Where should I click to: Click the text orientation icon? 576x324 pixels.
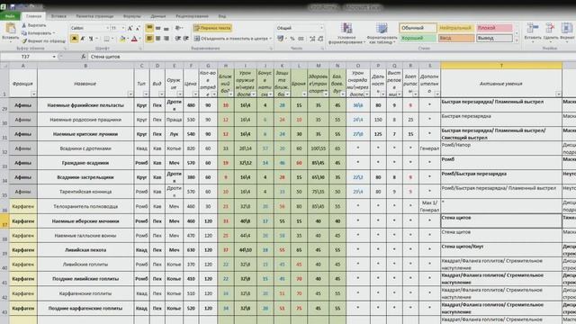coord(178,28)
